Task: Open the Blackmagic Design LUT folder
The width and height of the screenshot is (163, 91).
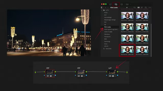Action: tap(110, 20)
